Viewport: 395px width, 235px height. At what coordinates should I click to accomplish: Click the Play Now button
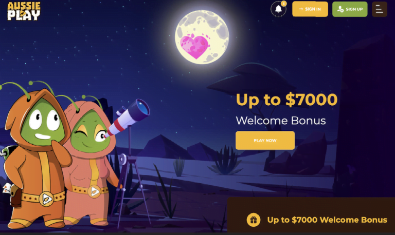point(265,140)
